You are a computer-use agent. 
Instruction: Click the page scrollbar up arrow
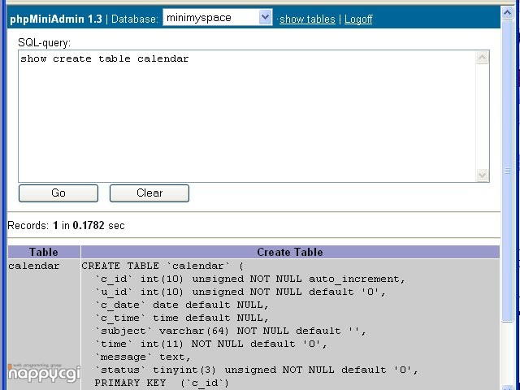click(507, 13)
